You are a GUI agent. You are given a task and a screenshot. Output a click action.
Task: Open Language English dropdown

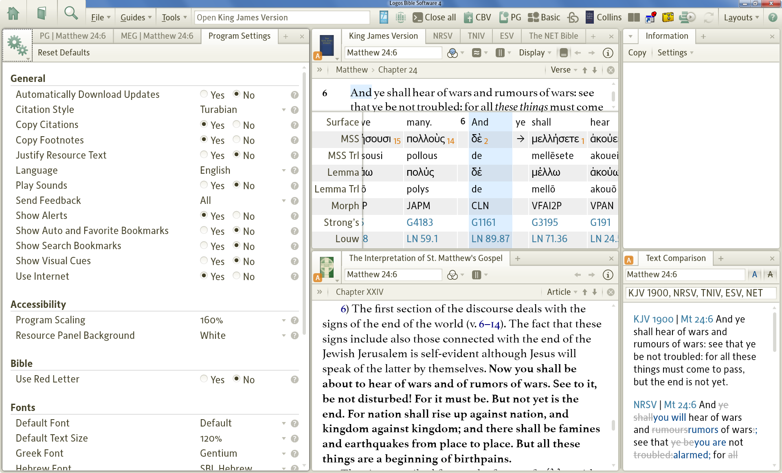[x=243, y=170]
